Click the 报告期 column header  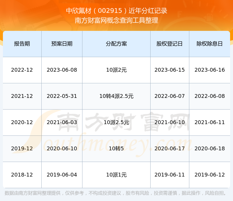[22, 44]
